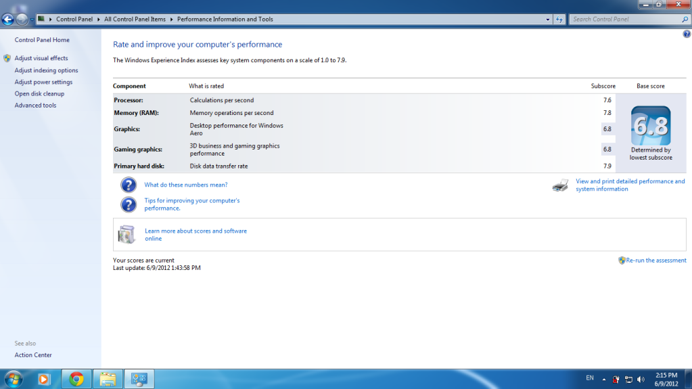Show hidden system tray icons arrow
692x389 pixels.
(603, 379)
